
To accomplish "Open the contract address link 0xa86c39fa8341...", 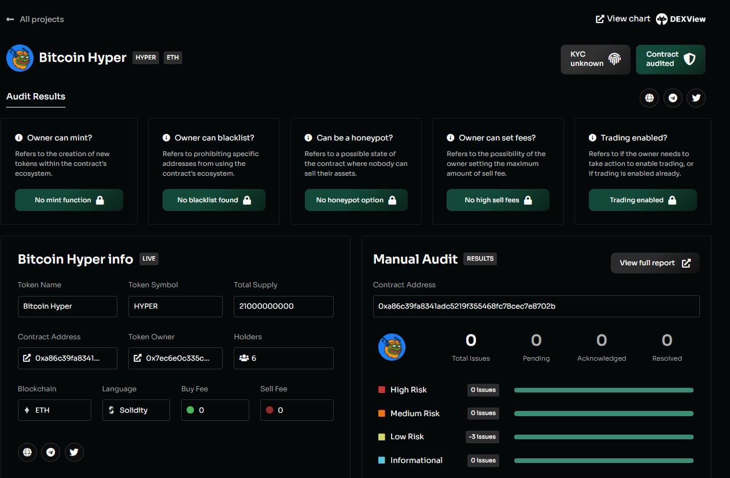I will pyautogui.click(x=68, y=358).
